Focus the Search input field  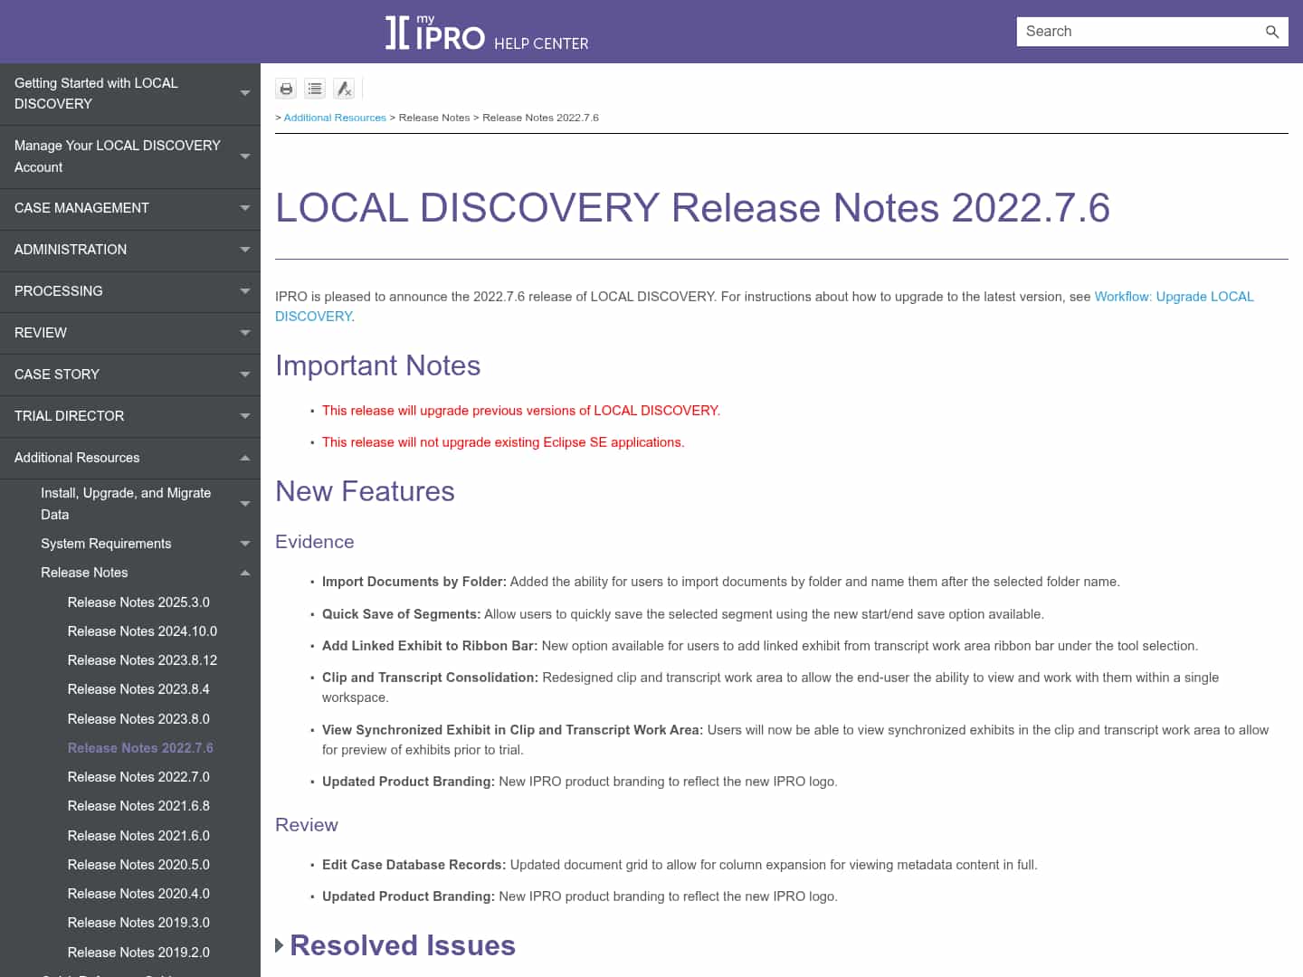[x=1140, y=32]
